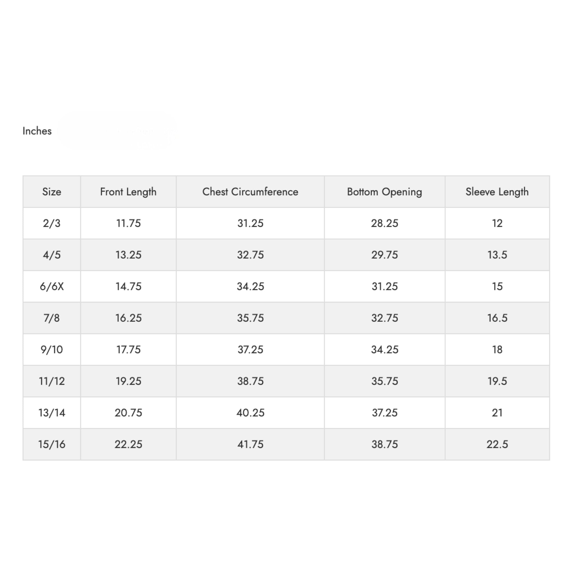Click the Bottom Opening column header
Screen dimensions: 561x561
385,192
